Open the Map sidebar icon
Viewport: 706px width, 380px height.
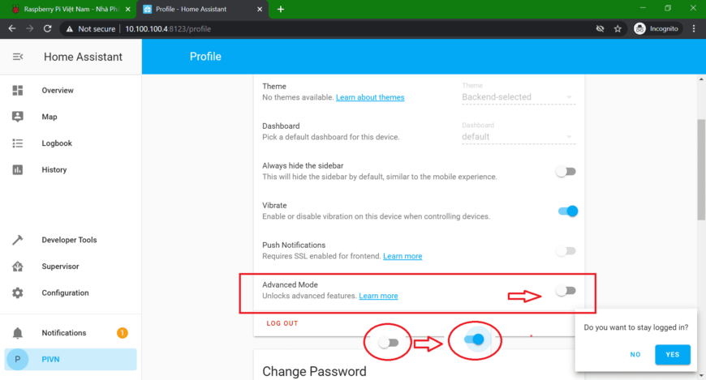click(x=18, y=117)
